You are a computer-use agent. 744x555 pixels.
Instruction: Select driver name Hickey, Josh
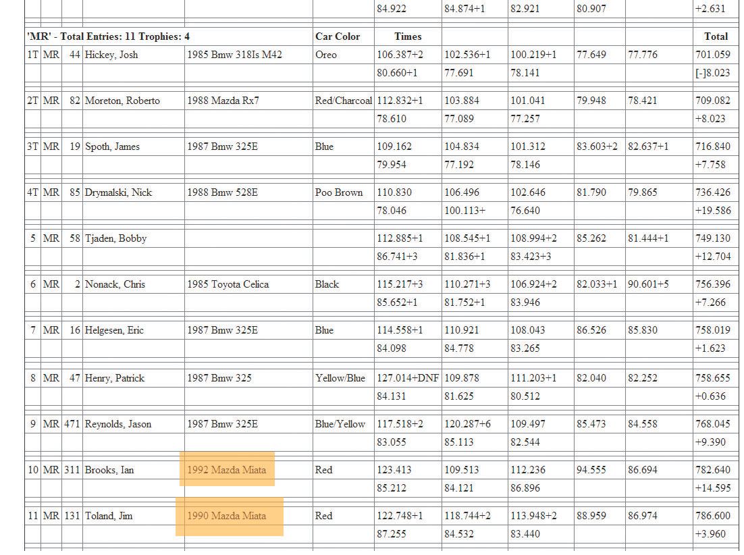(111, 55)
